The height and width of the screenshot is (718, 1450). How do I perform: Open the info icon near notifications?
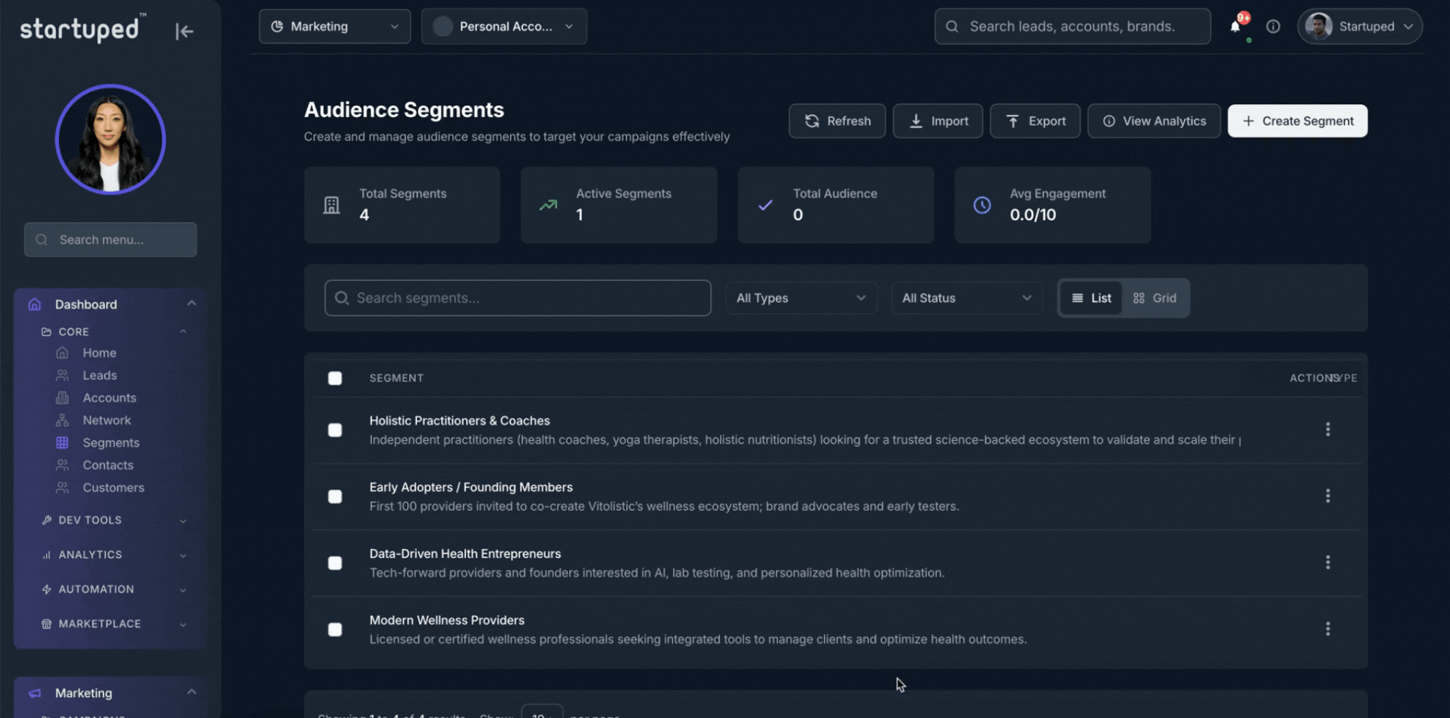1273,26
